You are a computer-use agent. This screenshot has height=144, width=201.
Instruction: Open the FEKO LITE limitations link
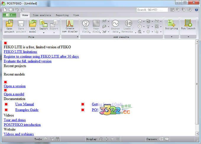(20, 52)
